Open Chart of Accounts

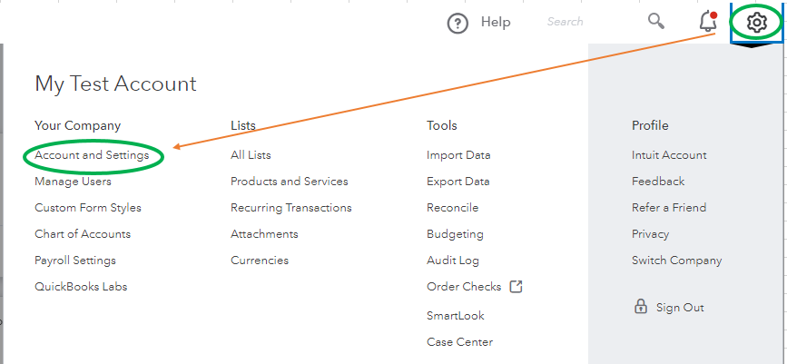(x=83, y=234)
